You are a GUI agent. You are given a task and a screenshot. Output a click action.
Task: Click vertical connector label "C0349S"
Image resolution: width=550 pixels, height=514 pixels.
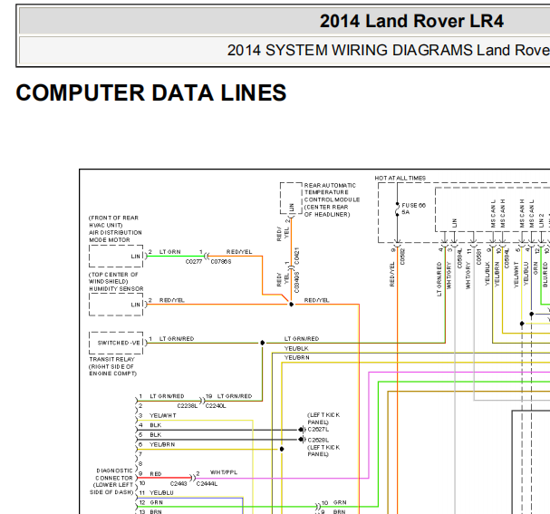coord(297,283)
